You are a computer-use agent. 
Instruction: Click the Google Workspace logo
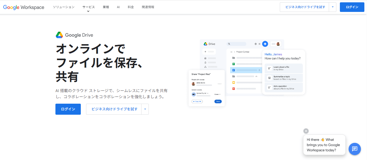(x=24, y=7)
